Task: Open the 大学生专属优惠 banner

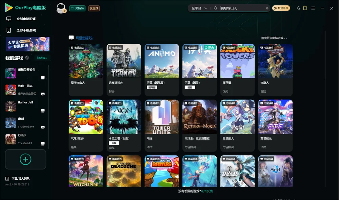Action: point(27,44)
